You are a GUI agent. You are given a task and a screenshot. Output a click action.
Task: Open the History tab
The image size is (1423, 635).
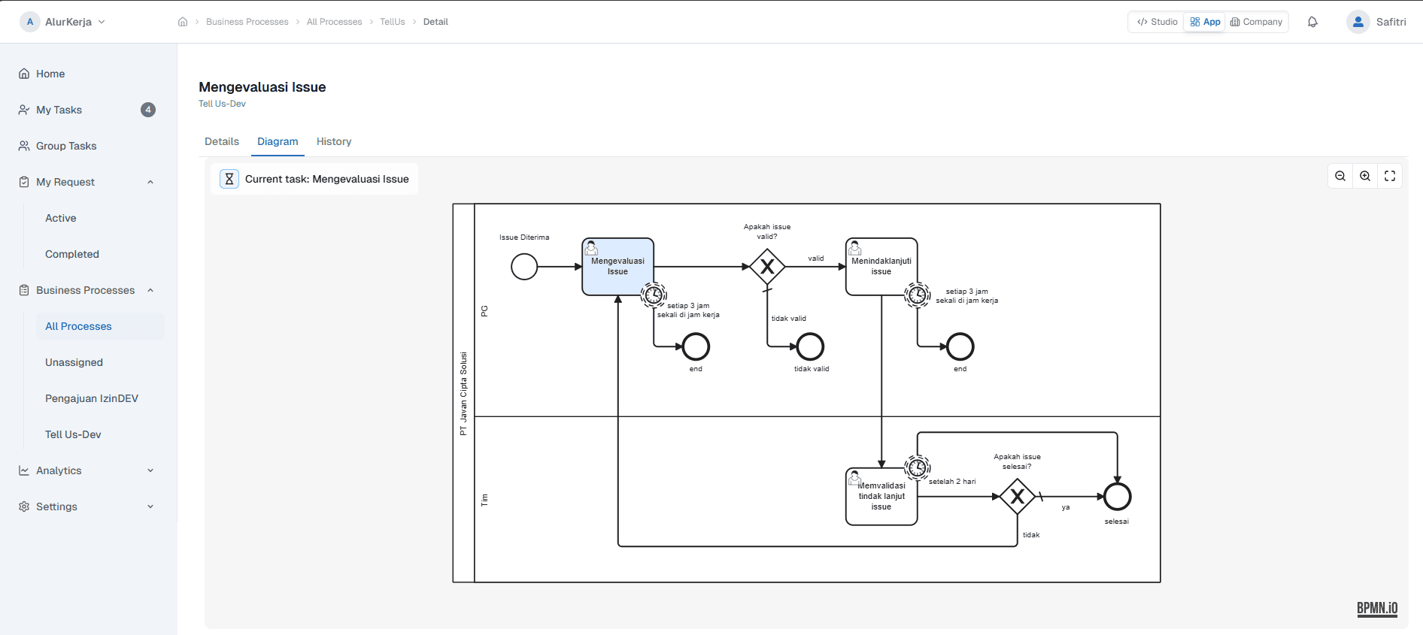pyautogui.click(x=334, y=141)
